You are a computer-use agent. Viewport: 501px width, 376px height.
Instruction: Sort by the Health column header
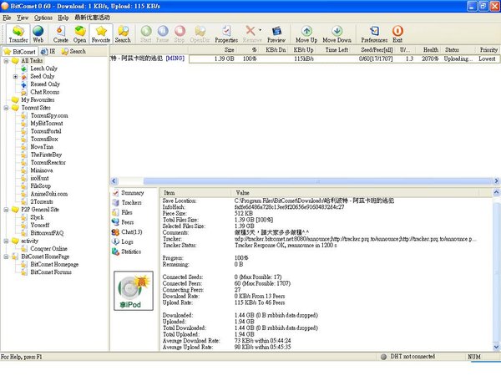[430, 50]
